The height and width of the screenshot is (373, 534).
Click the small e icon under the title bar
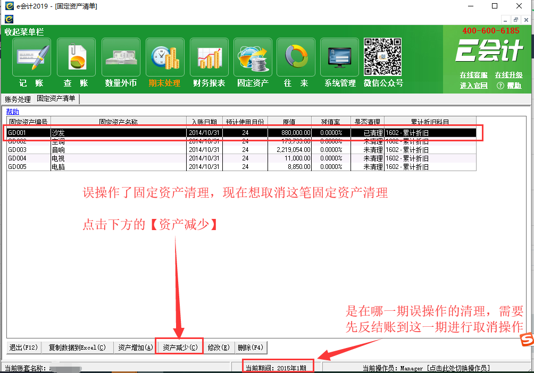coord(9,19)
